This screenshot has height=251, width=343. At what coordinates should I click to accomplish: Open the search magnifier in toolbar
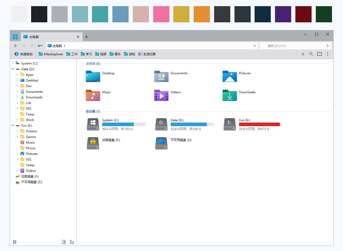[311, 54]
